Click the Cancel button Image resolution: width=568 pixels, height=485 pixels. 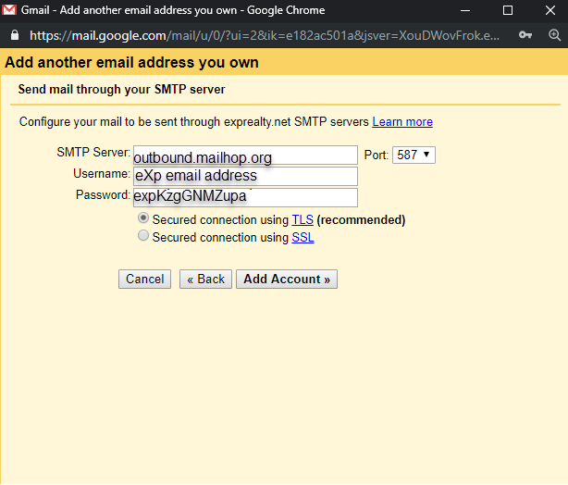click(144, 280)
